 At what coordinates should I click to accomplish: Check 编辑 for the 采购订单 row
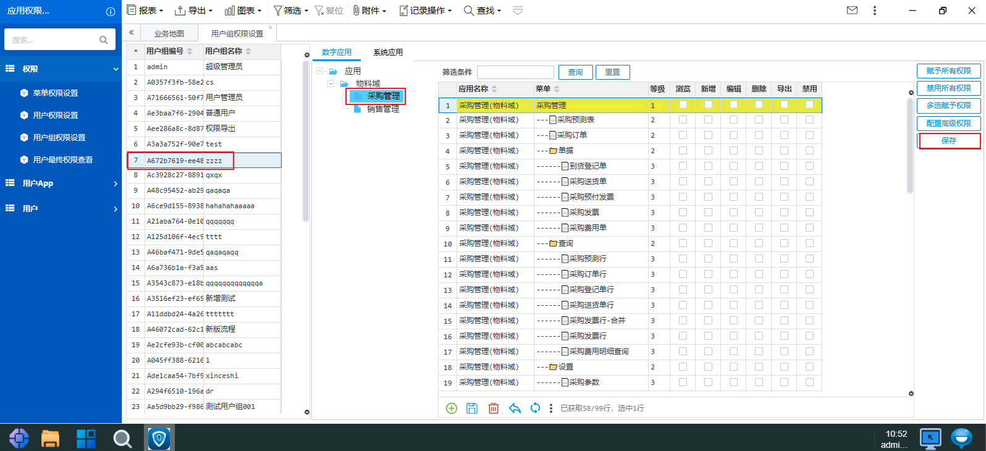(733, 135)
